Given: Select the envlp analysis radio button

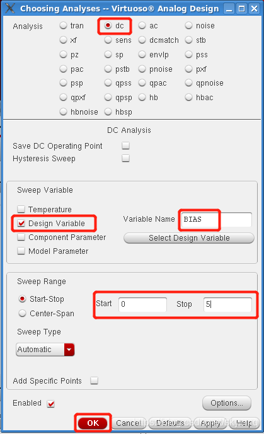Looking at the screenshot, I should [142, 54].
